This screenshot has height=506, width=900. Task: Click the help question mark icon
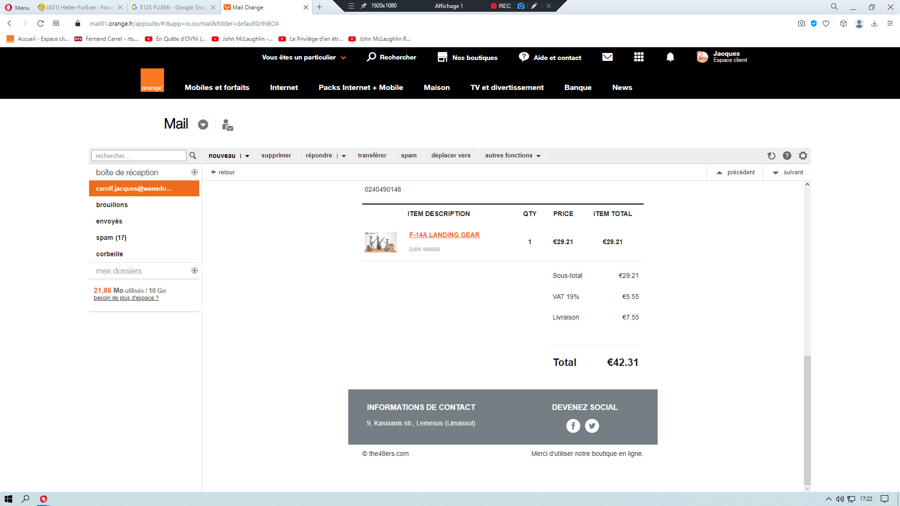[x=787, y=156]
